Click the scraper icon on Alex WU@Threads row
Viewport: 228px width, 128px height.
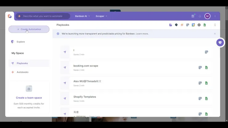coord(200,83)
